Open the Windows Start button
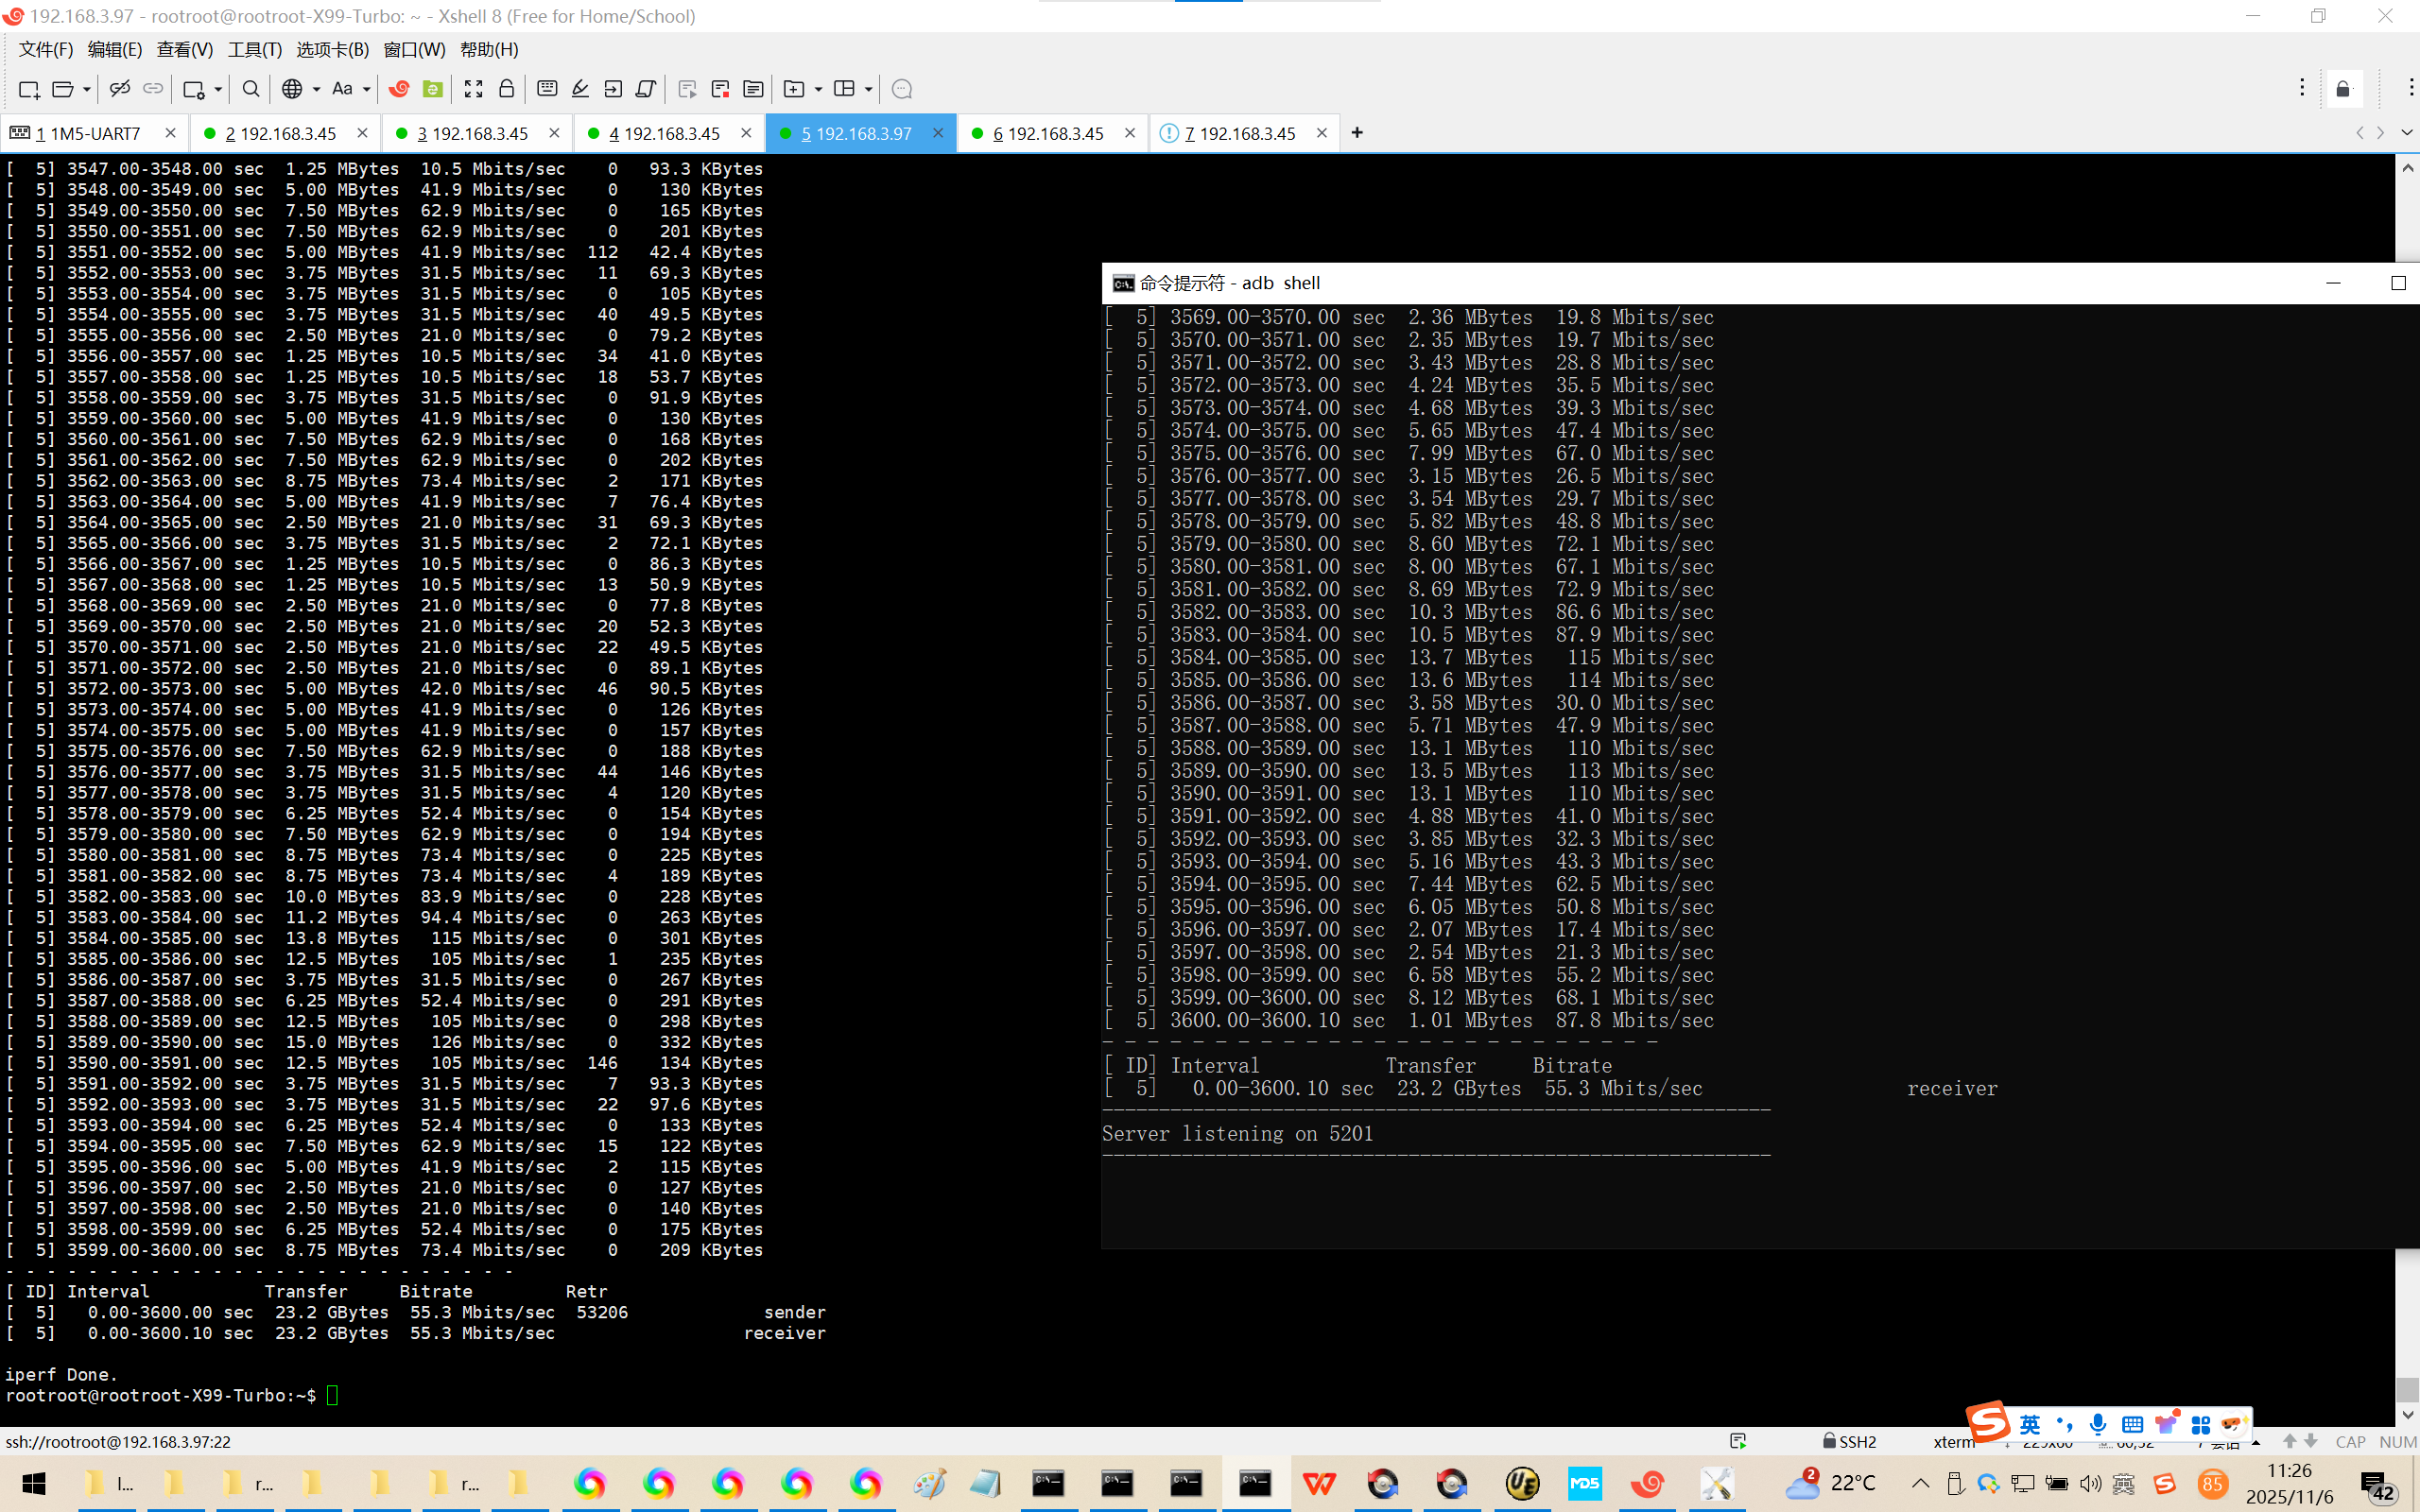The height and width of the screenshot is (1512, 2420). [x=34, y=1483]
